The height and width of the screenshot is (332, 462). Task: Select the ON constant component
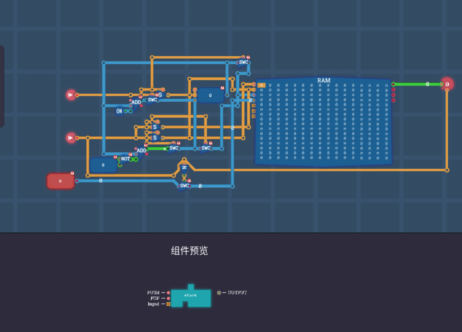click(119, 111)
